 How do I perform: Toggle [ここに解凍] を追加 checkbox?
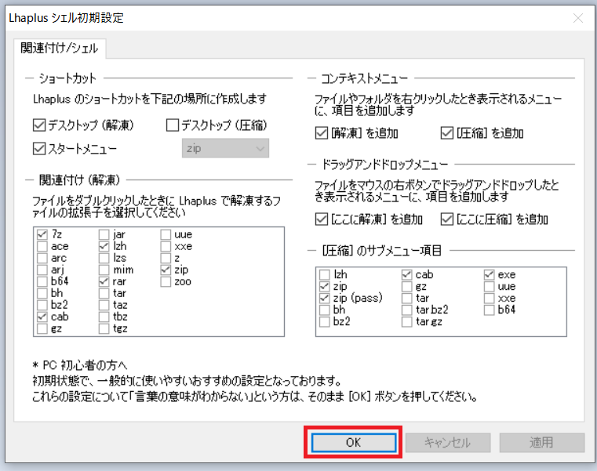[x=322, y=219]
